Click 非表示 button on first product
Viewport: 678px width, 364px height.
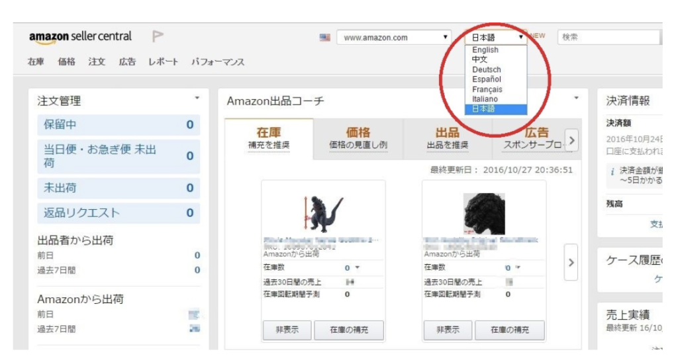point(287,330)
